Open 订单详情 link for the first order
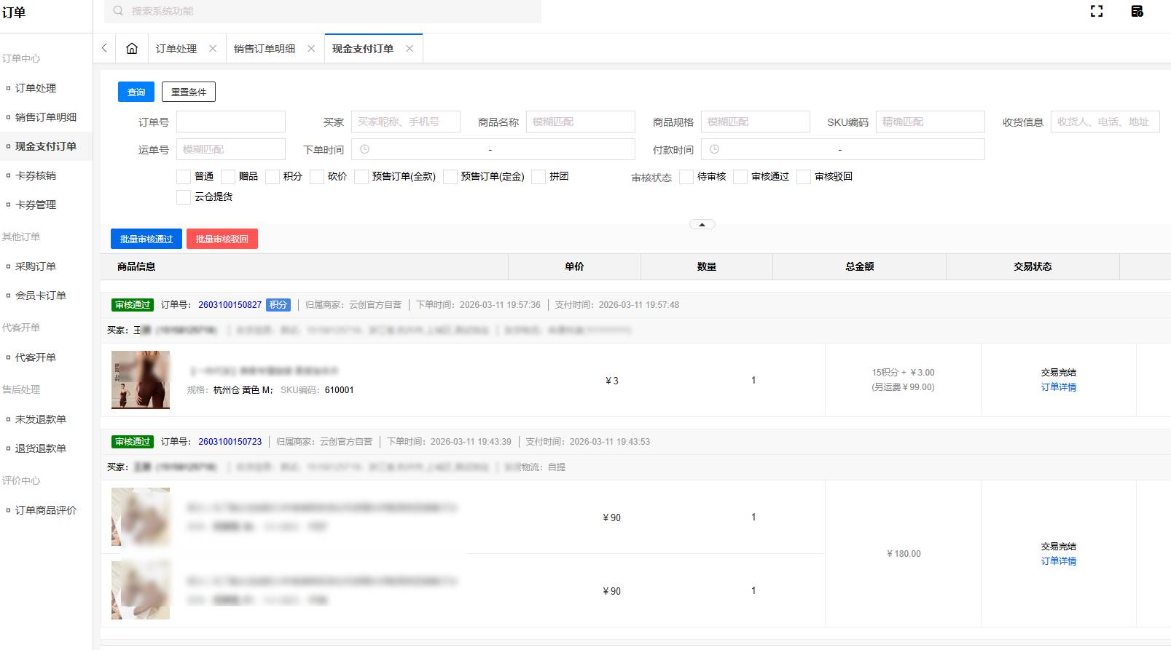 point(1058,387)
